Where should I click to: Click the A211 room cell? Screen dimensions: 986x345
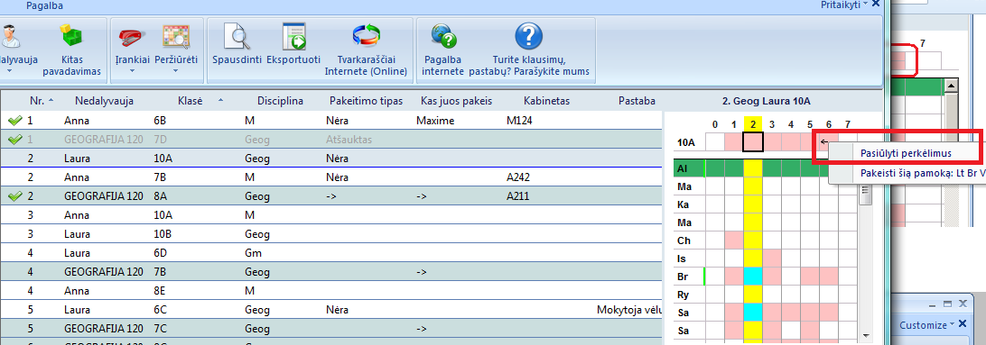518,196
